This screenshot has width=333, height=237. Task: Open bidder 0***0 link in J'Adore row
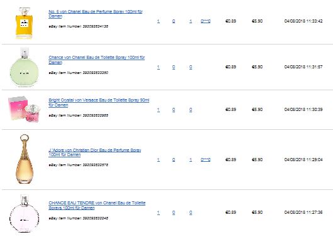point(205,160)
